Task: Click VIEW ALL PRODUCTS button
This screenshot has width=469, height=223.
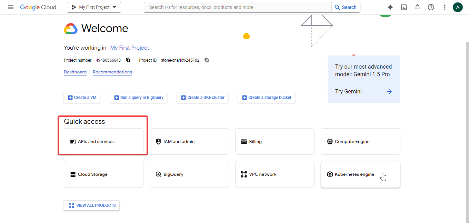Action: pos(92,205)
